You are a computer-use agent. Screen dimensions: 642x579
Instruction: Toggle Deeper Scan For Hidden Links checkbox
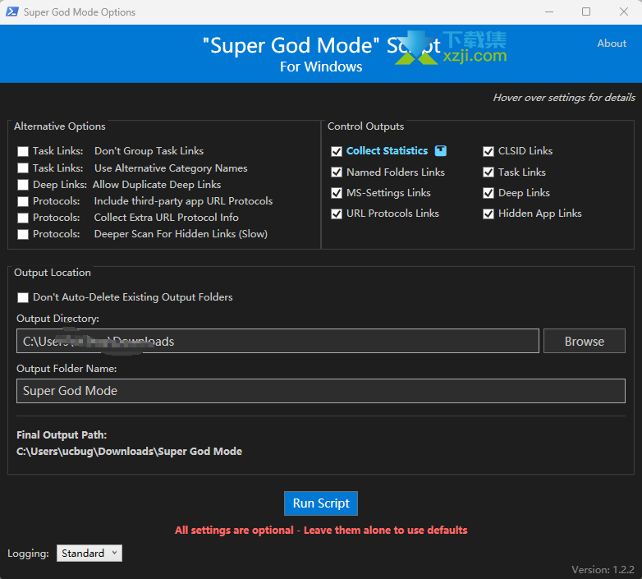23,234
